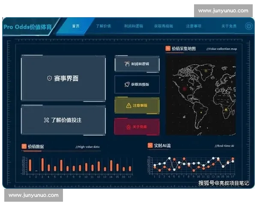Click the yellow marker on South America
257x206 pixels.
coord(201,112)
